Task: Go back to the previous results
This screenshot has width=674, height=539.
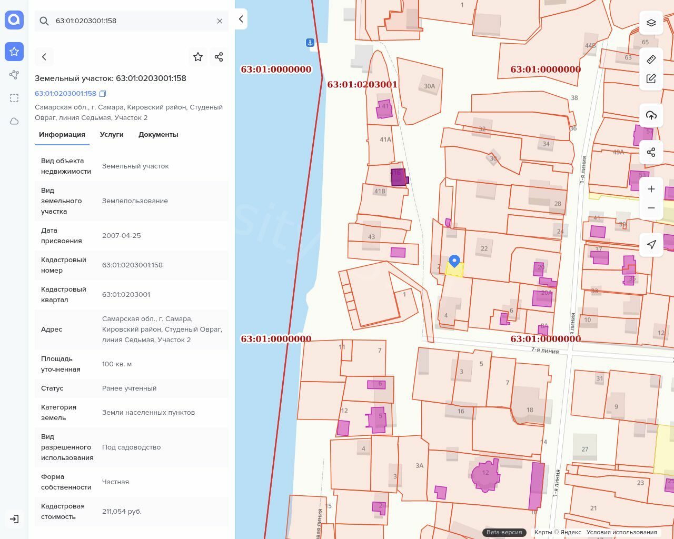Action: coord(44,57)
